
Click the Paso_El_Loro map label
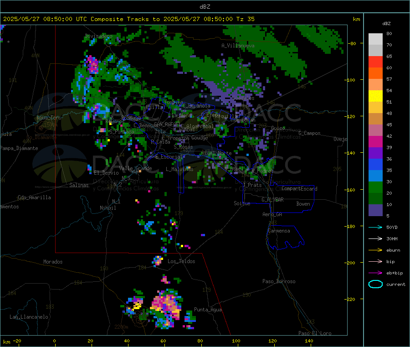315,333
